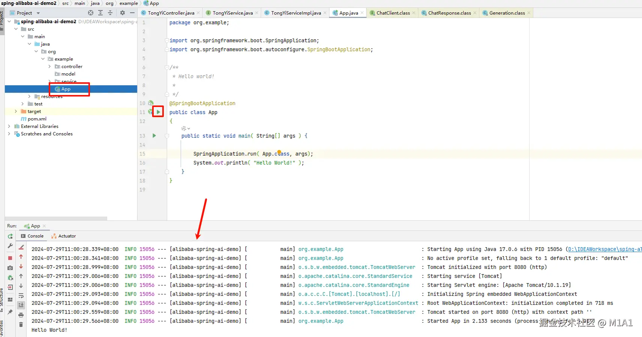This screenshot has height=337, width=642.
Task: Switch to ChatResponse.class tab
Action: point(449,13)
